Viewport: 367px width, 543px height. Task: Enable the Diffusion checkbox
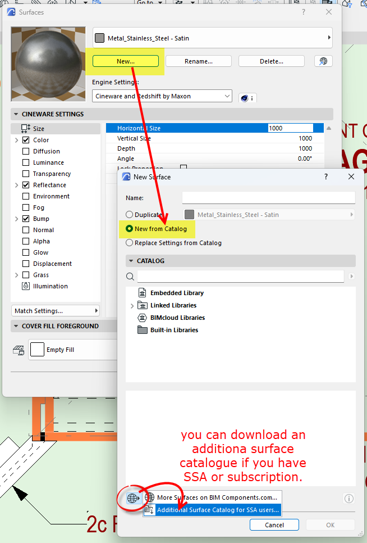(26, 151)
